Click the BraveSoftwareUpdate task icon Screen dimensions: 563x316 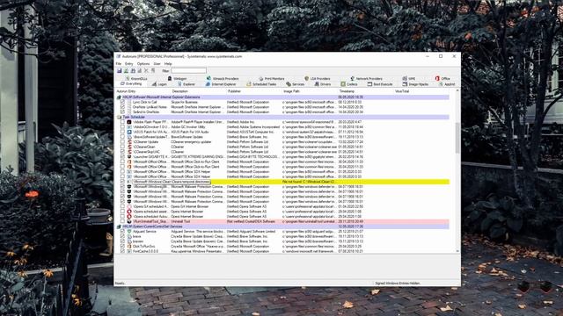point(129,137)
